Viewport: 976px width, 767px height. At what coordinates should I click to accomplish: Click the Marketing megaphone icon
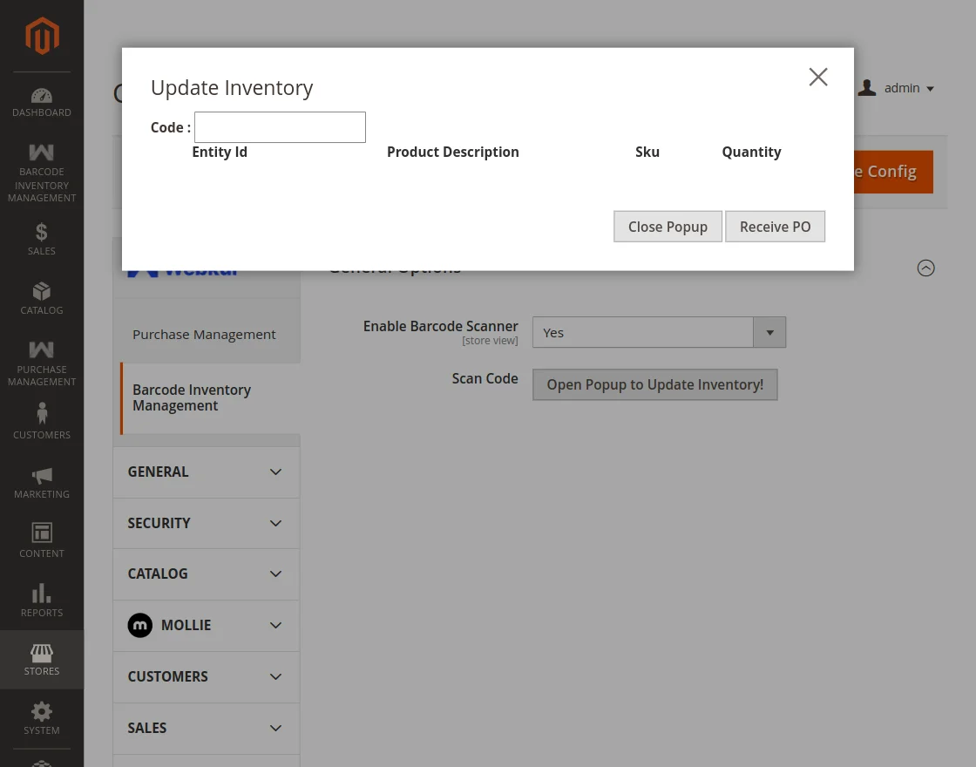[x=42, y=475]
